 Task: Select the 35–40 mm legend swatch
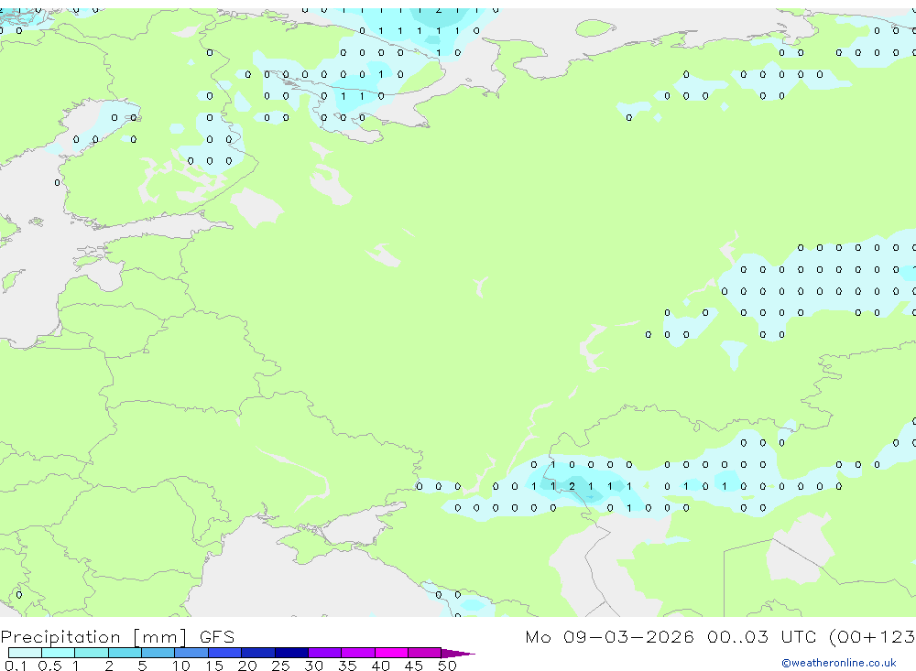click(x=358, y=653)
